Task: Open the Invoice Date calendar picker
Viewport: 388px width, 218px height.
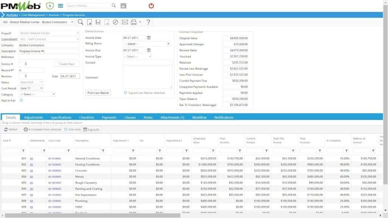Action: 149,38
